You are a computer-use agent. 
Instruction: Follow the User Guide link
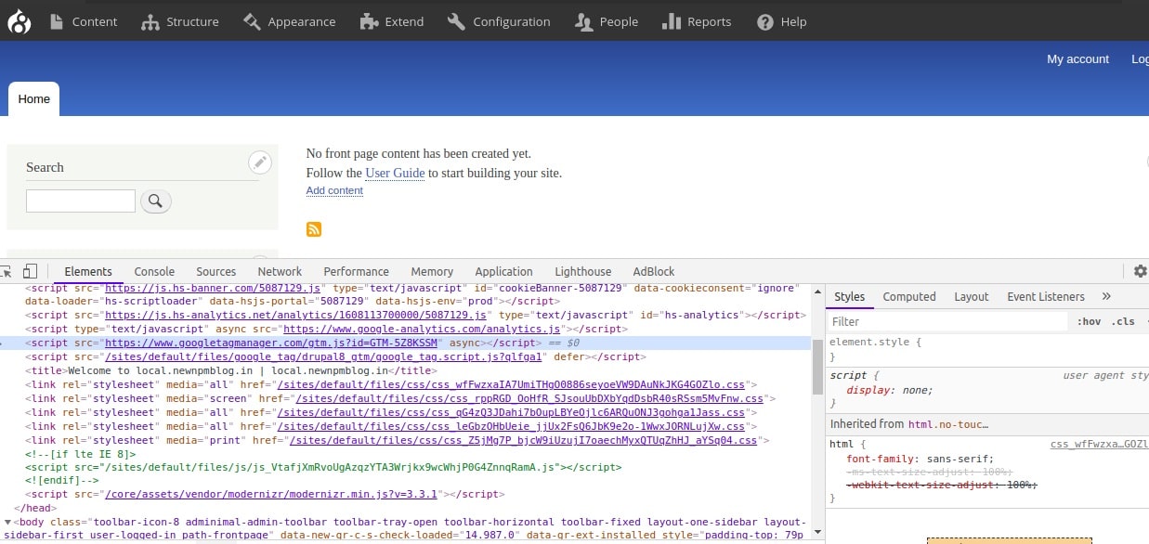[x=395, y=173]
